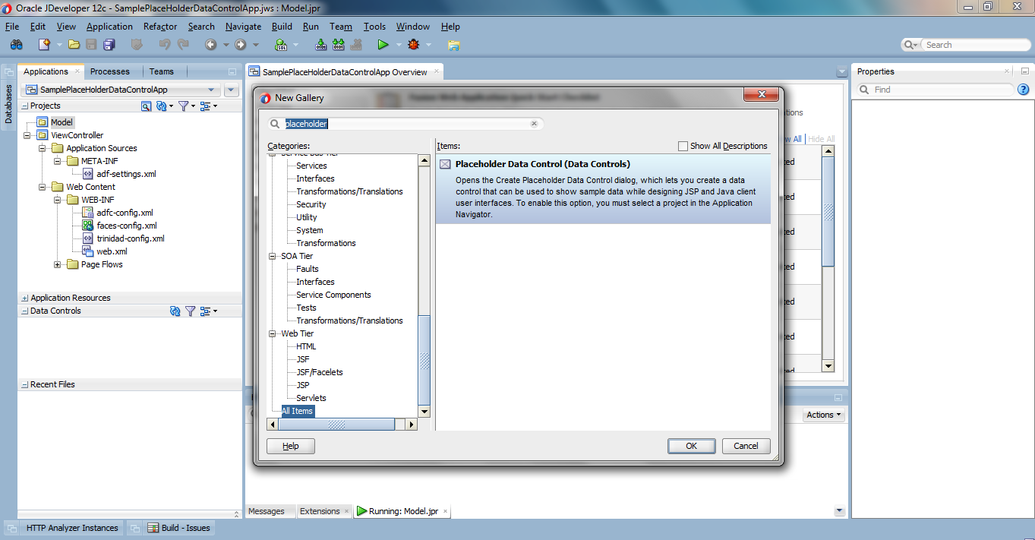Save all files using Save All icon
This screenshot has width=1035, height=540.
click(109, 44)
